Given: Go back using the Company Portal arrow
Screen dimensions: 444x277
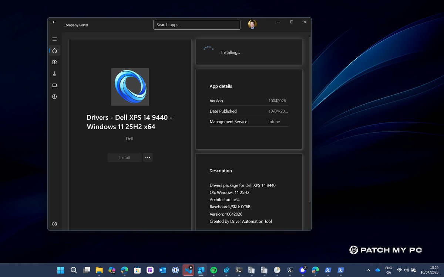Looking at the screenshot, I should click(x=54, y=22).
